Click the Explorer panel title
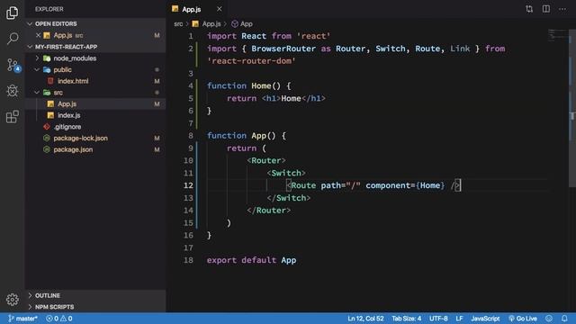Screen dimensions: 576x324 pyautogui.click(x=49, y=9)
